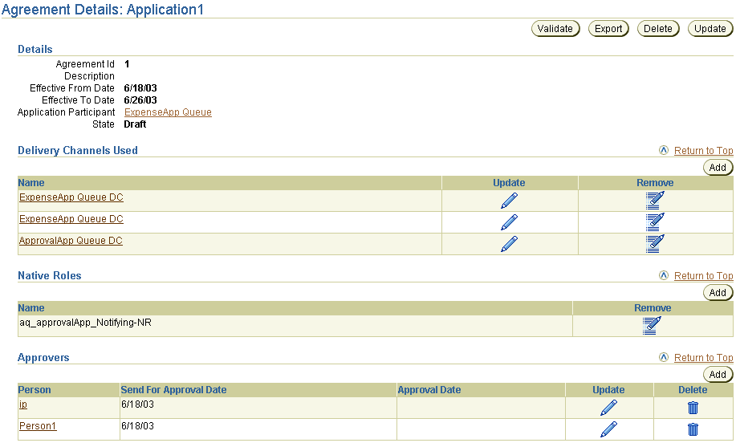Open the ExpenseApp Queue application participant link
736x447 pixels.
tap(168, 112)
